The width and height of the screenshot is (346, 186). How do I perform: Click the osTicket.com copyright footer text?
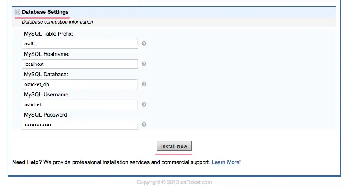[174, 182]
